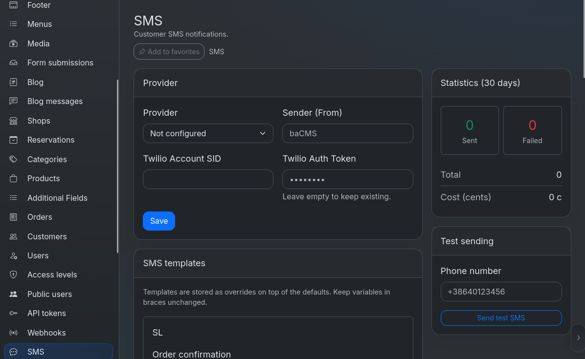Screen dimensions: 585x359
Task: Click Send test SMS button
Action: (x=501, y=318)
